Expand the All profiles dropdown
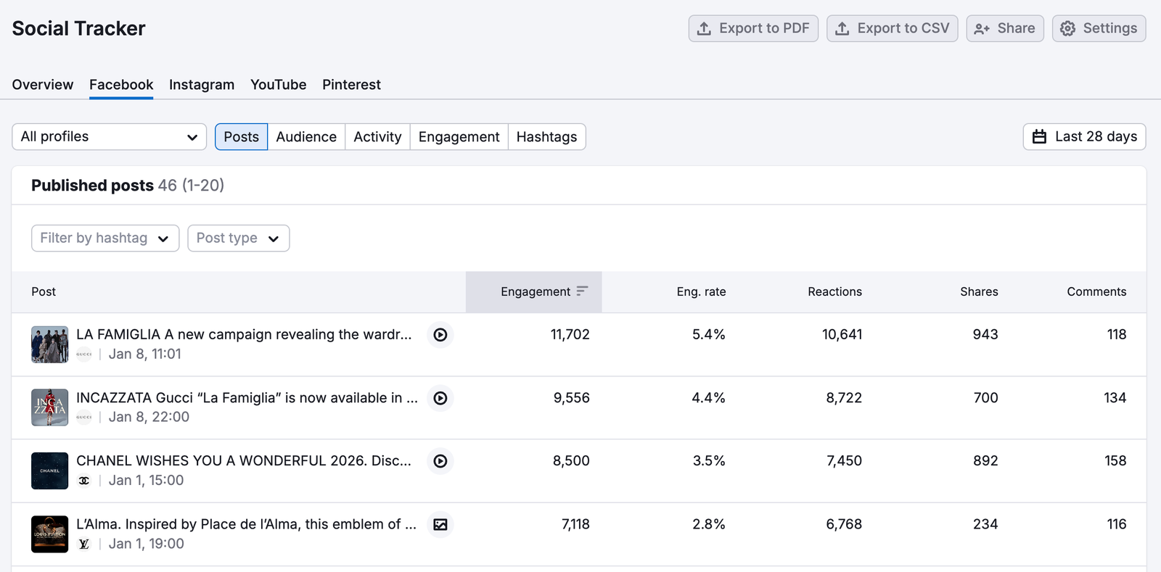Image resolution: width=1161 pixels, height=572 pixels. (x=110, y=137)
